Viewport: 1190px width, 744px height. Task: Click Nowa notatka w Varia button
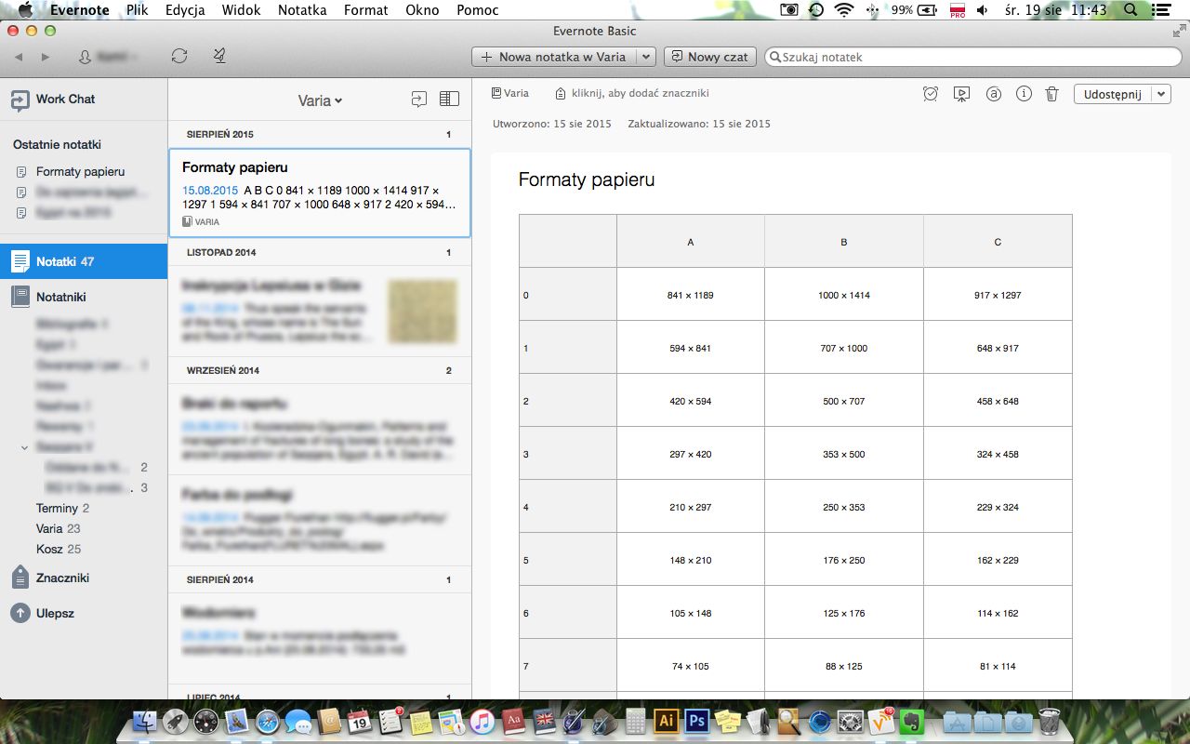pyautogui.click(x=554, y=57)
